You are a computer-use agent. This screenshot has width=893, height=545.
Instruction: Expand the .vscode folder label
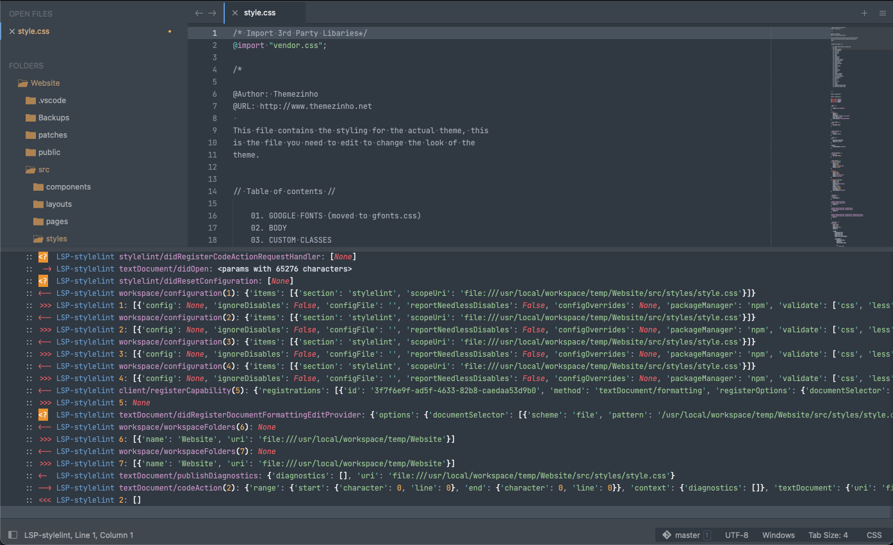click(52, 101)
